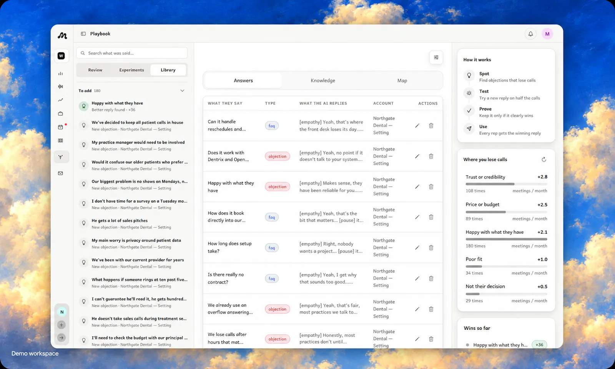Image resolution: width=615 pixels, height=369 pixels.
Task: Select the Answers tab
Action: [x=243, y=81]
